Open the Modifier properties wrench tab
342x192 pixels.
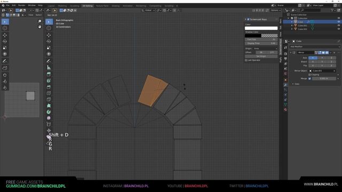285,85
